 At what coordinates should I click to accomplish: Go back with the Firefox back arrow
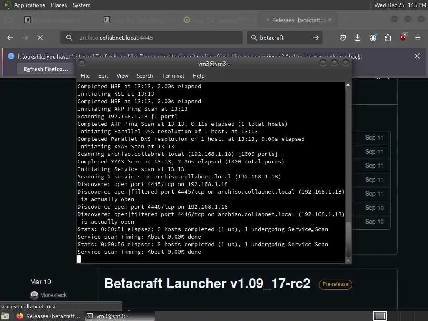pyautogui.click(x=10, y=38)
